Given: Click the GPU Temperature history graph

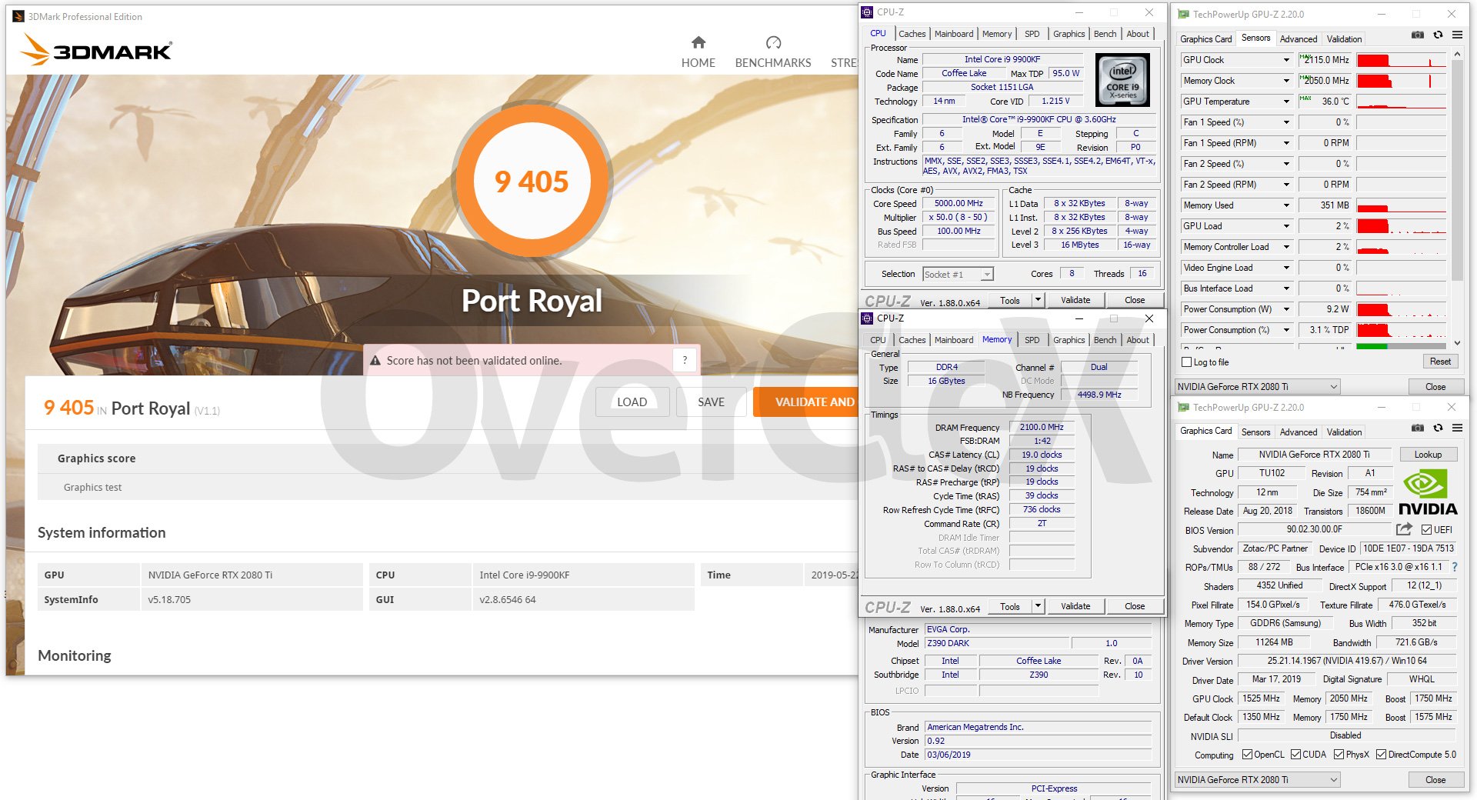Looking at the screenshot, I should 1401,102.
